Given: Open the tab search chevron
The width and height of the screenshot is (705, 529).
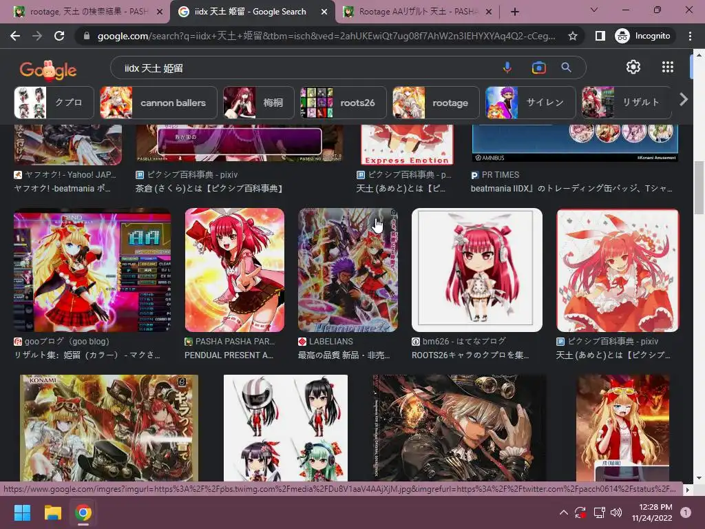Looking at the screenshot, I should click(x=594, y=10).
